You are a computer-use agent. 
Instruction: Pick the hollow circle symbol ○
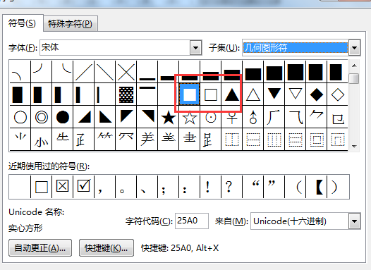pos(20,117)
